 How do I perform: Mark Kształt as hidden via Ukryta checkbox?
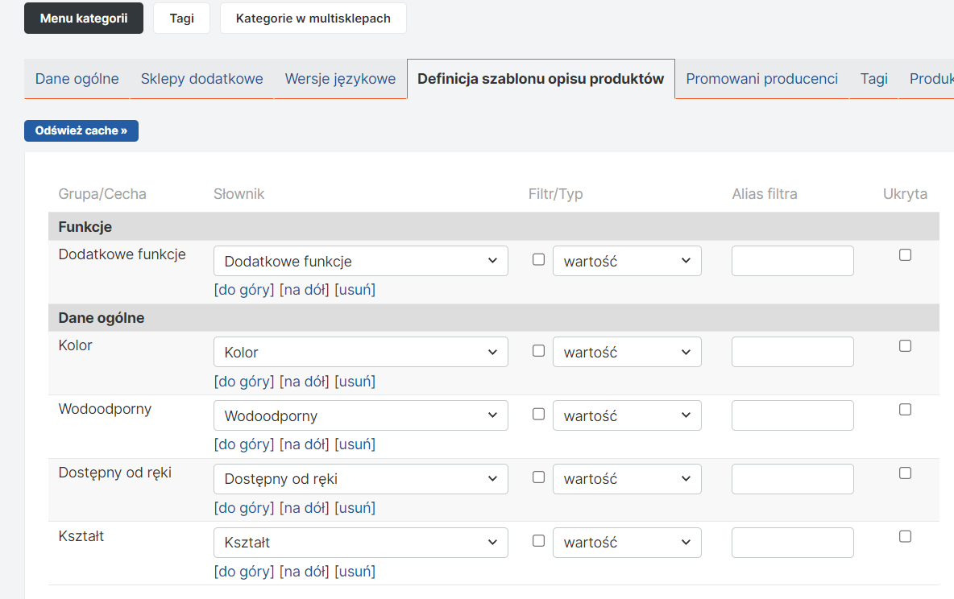tap(905, 536)
